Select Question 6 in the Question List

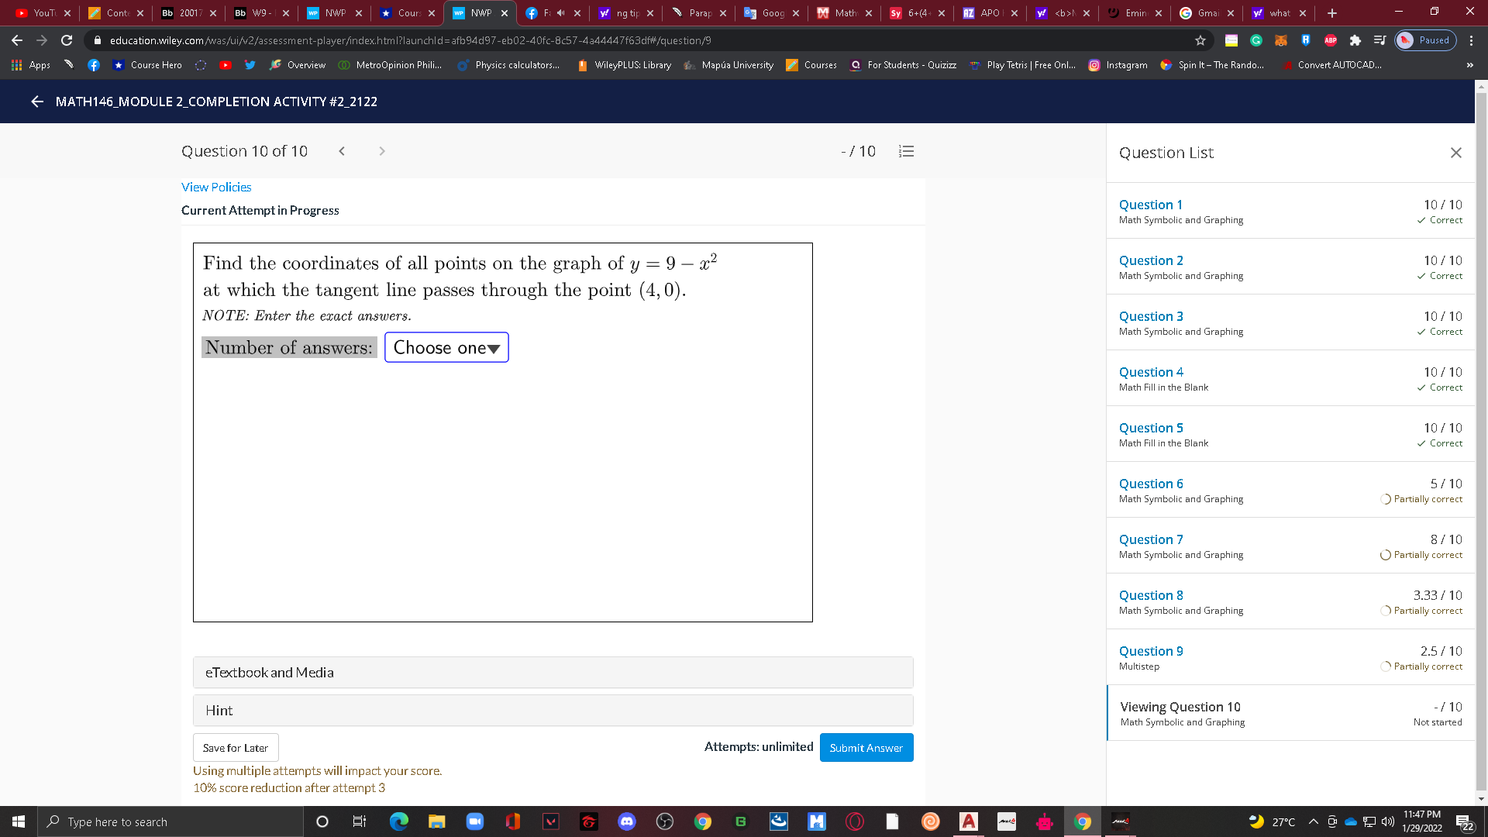(1151, 483)
